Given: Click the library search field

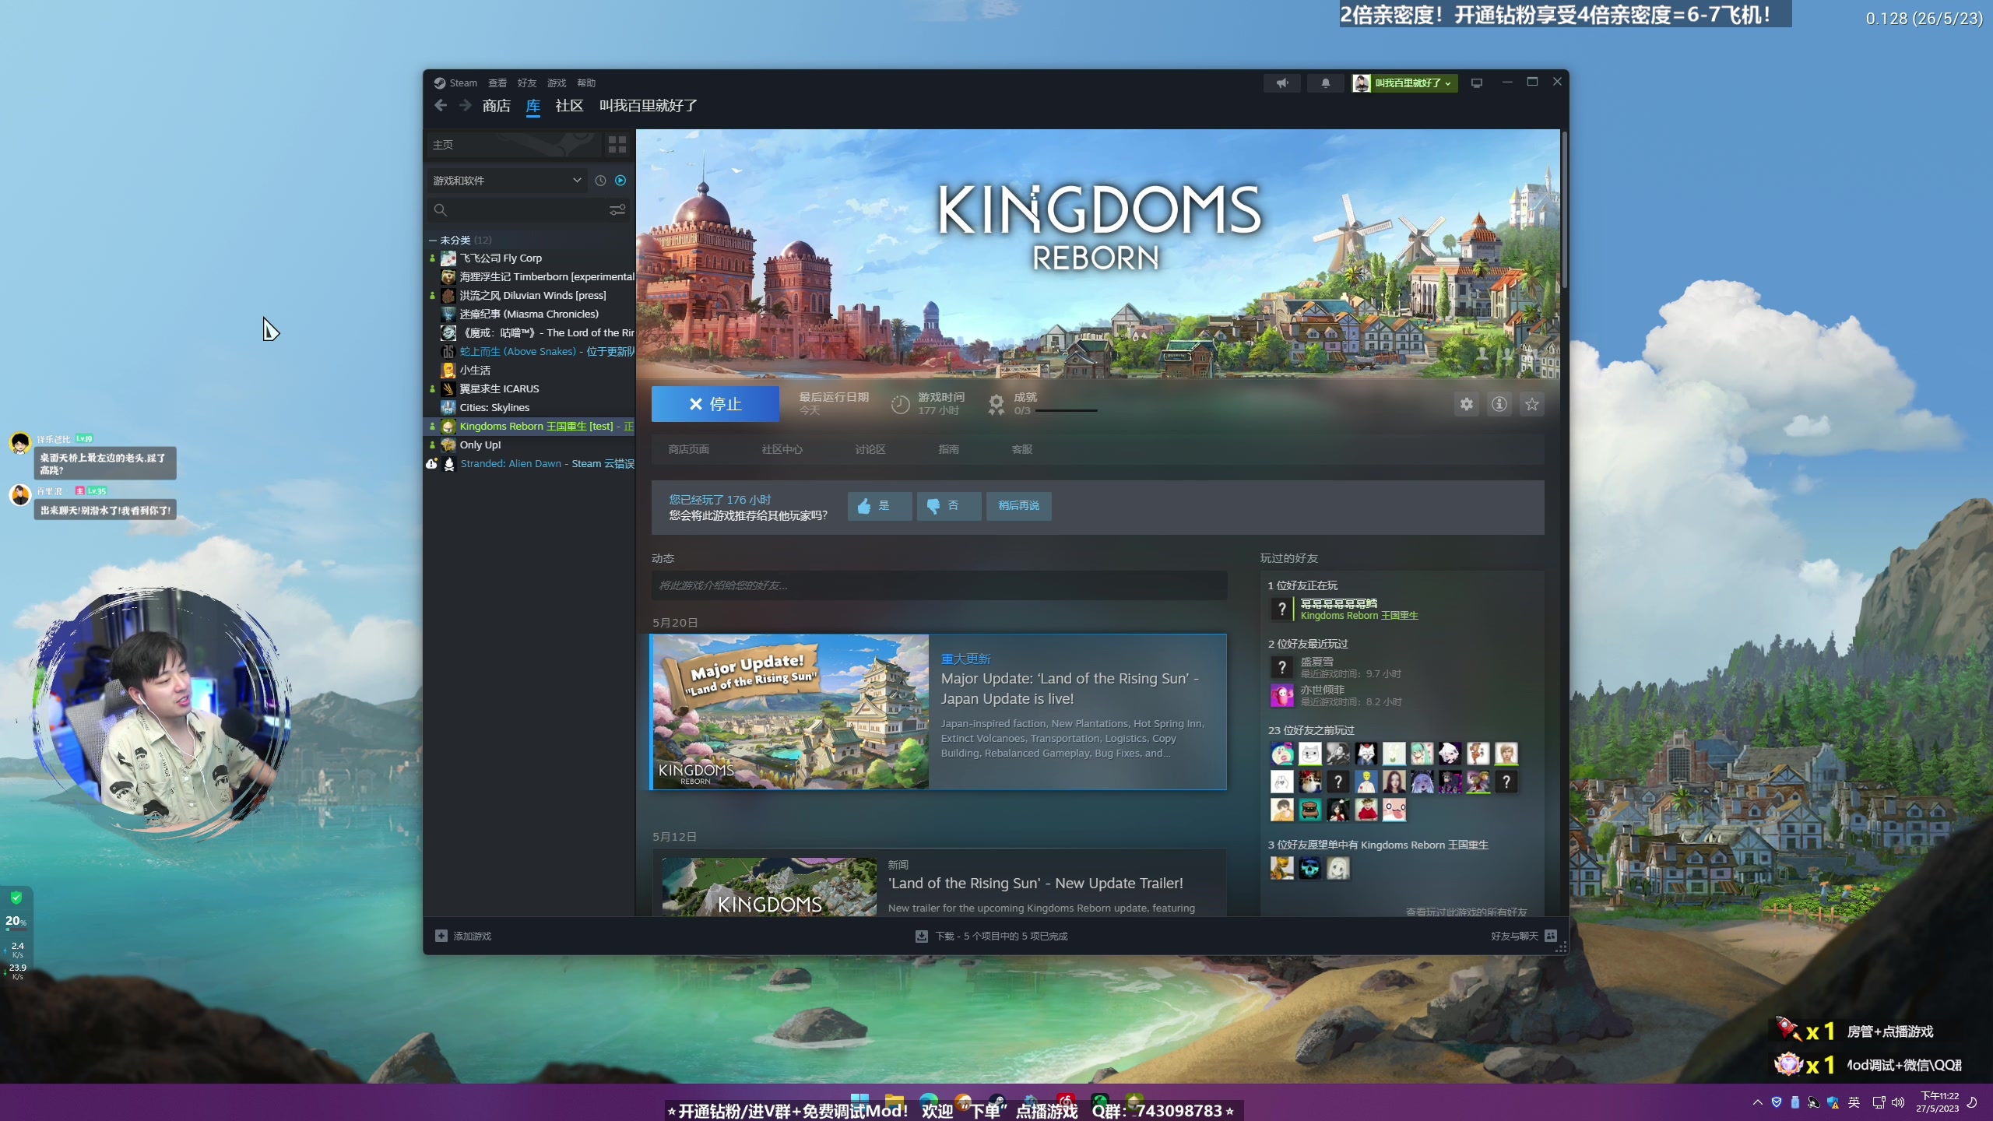Looking at the screenshot, I should (x=529, y=210).
